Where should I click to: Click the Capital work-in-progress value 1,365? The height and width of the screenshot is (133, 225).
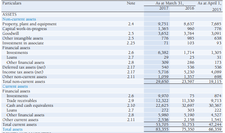[x=163, y=29]
